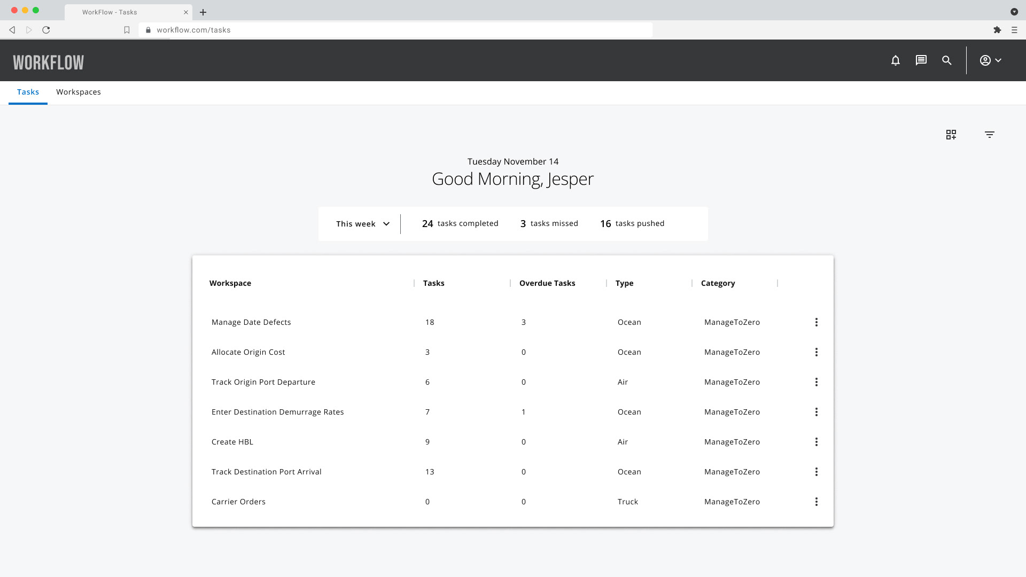The height and width of the screenshot is (577, 1026).
Task: Open Enter Destination Demurrage Rates workspace
Action: (278, 412)
